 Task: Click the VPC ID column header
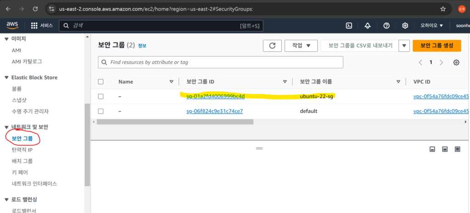(422, 82)
